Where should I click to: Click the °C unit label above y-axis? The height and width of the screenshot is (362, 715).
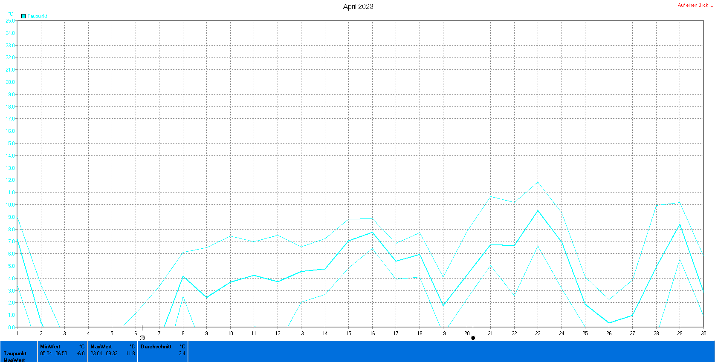(11, 14)
